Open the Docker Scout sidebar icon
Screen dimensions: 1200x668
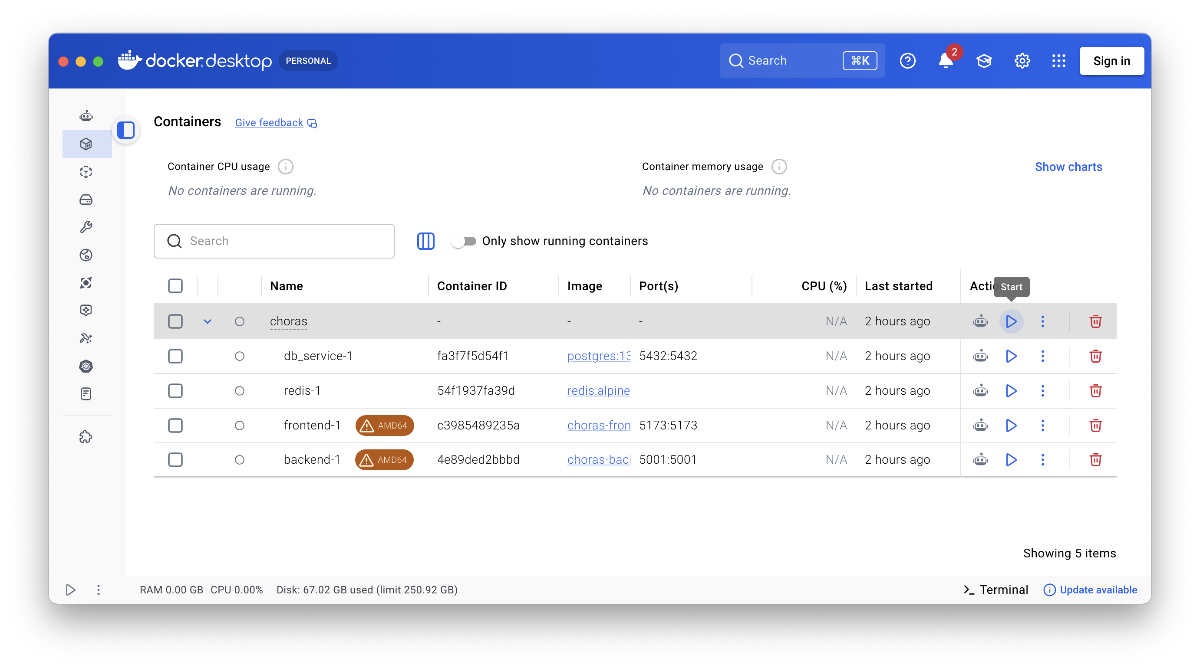coord(86,282)
